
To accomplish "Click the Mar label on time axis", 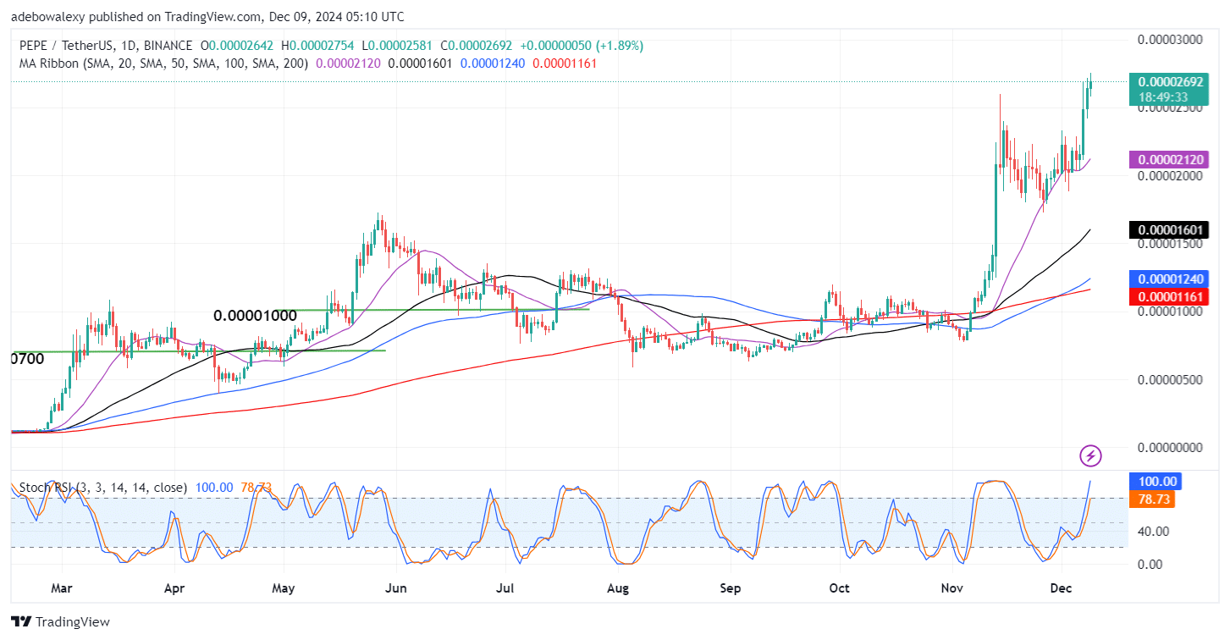I will tap(63, 587).
